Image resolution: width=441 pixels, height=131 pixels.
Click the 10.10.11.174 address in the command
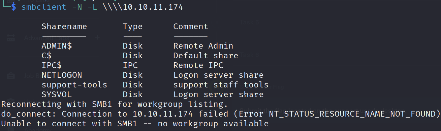coord(153,7)
